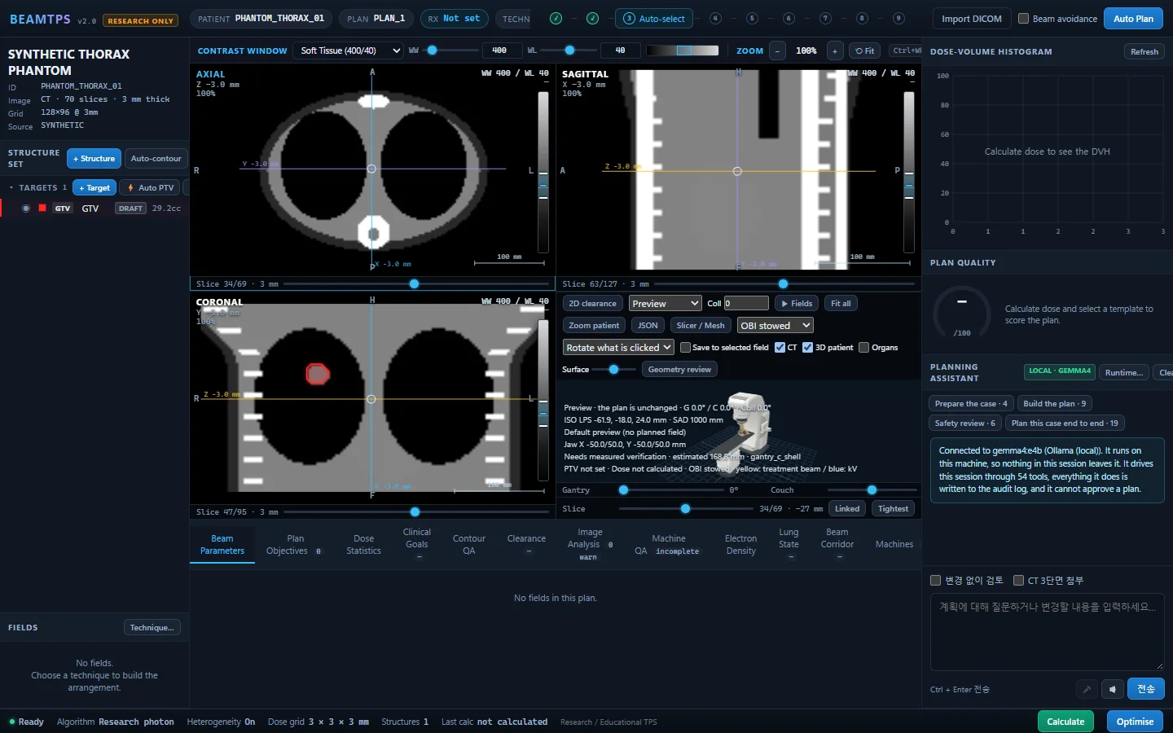Check the CT 3단면 첨부 checkbox
1173x733 pixels.
click(x=1018, y=581)
